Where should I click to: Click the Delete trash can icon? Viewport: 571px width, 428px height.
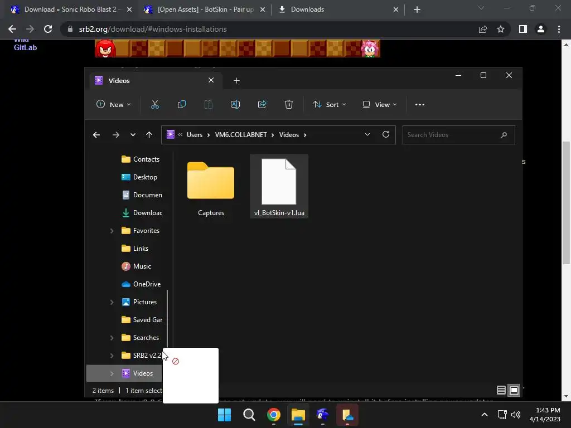point(289,104)
